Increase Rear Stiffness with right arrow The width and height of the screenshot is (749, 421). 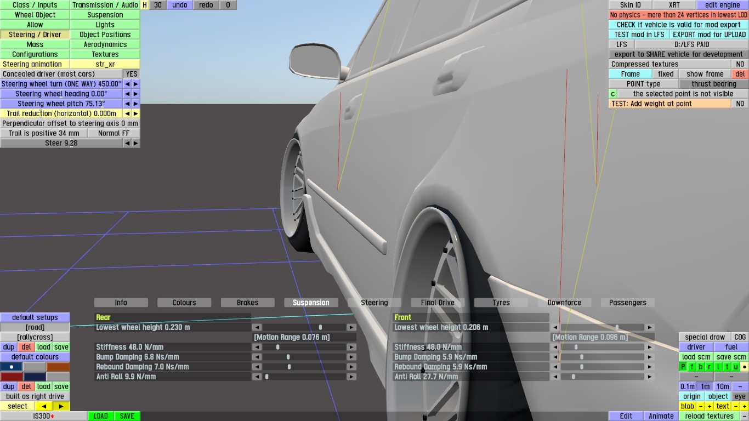(x=351, y=347)
